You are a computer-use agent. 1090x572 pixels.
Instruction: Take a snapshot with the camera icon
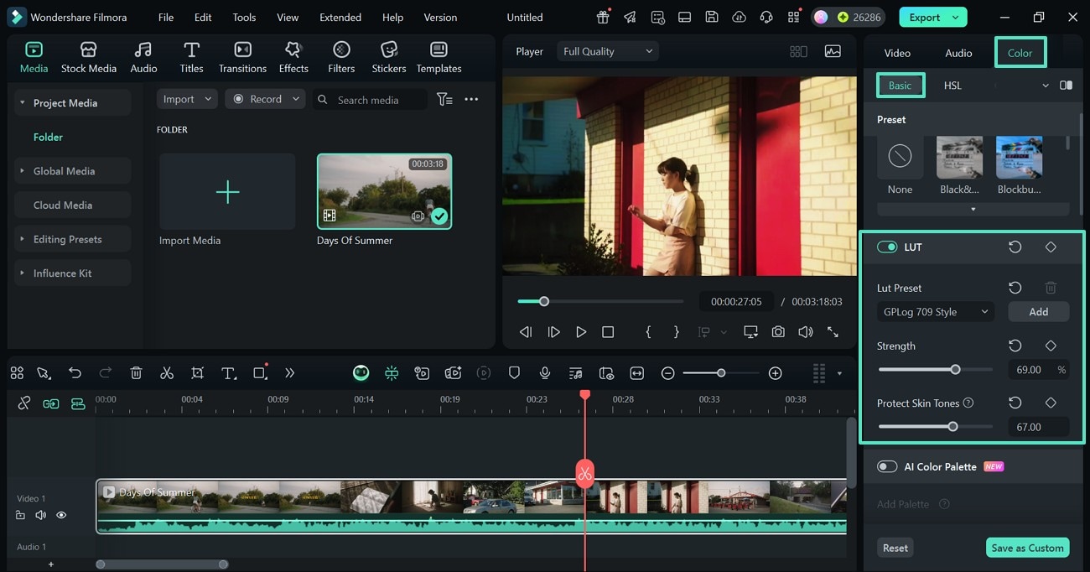pyautogui.click(x=778, y=332)
